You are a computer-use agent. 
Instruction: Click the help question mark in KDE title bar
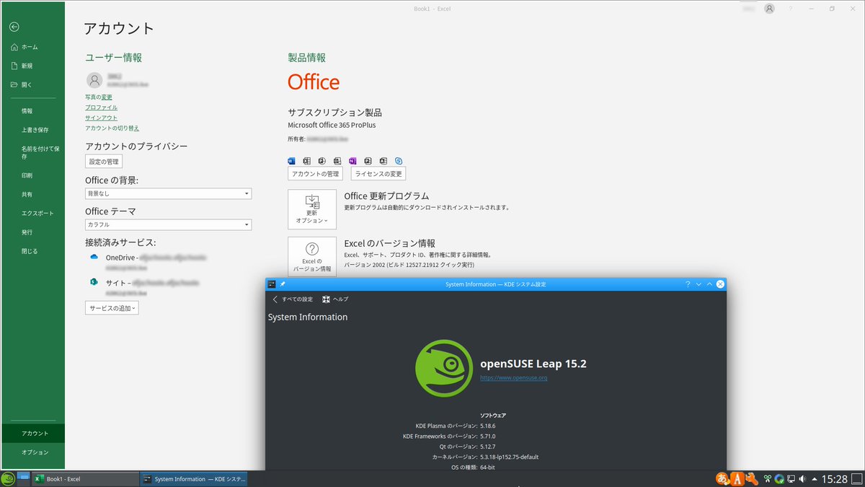point(687,284)
